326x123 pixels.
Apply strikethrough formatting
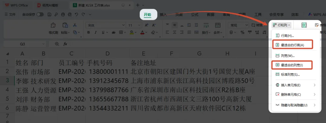(x=113, y=33)
